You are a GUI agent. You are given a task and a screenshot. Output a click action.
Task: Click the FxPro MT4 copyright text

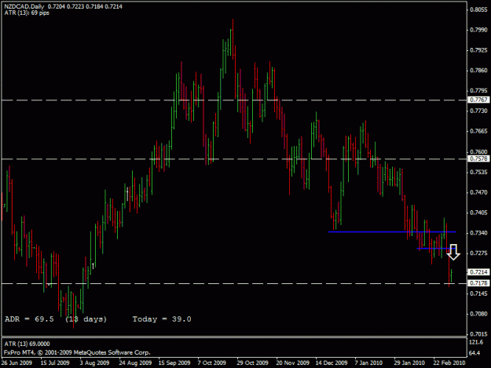pyautogui.click(x=77, y=352)
